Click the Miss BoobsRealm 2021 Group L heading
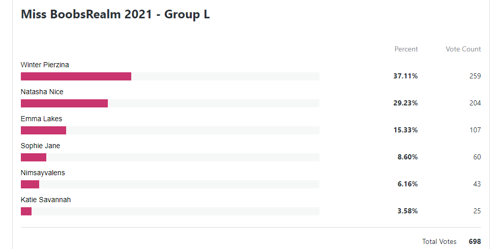 pos(115,15)
